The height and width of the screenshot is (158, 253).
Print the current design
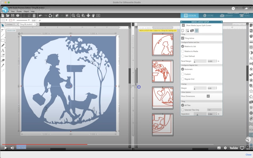pyautogui.click(x=18, y=15)
